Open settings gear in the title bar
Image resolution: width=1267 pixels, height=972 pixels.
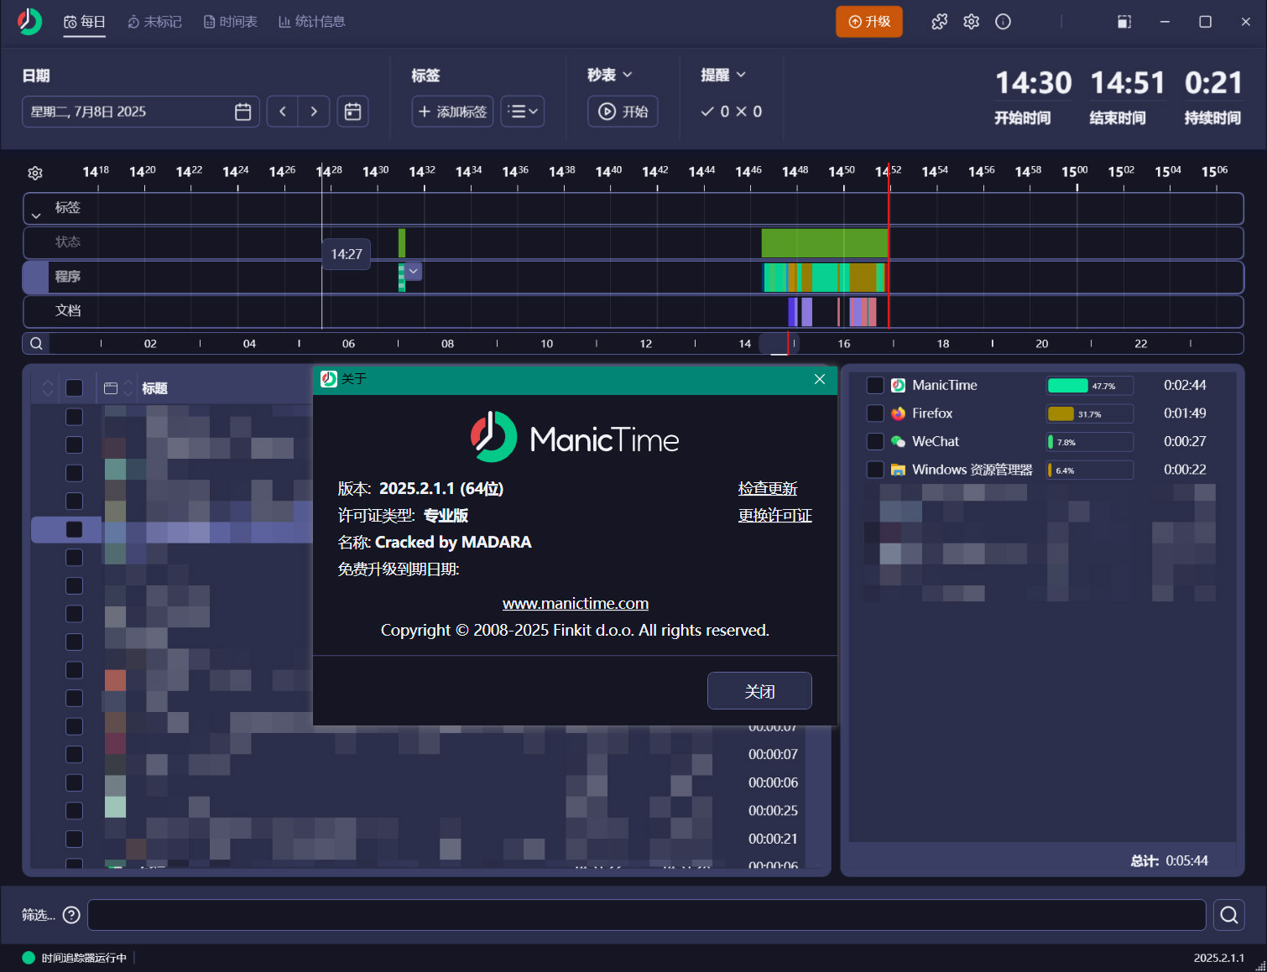click(x=972, y=22)
